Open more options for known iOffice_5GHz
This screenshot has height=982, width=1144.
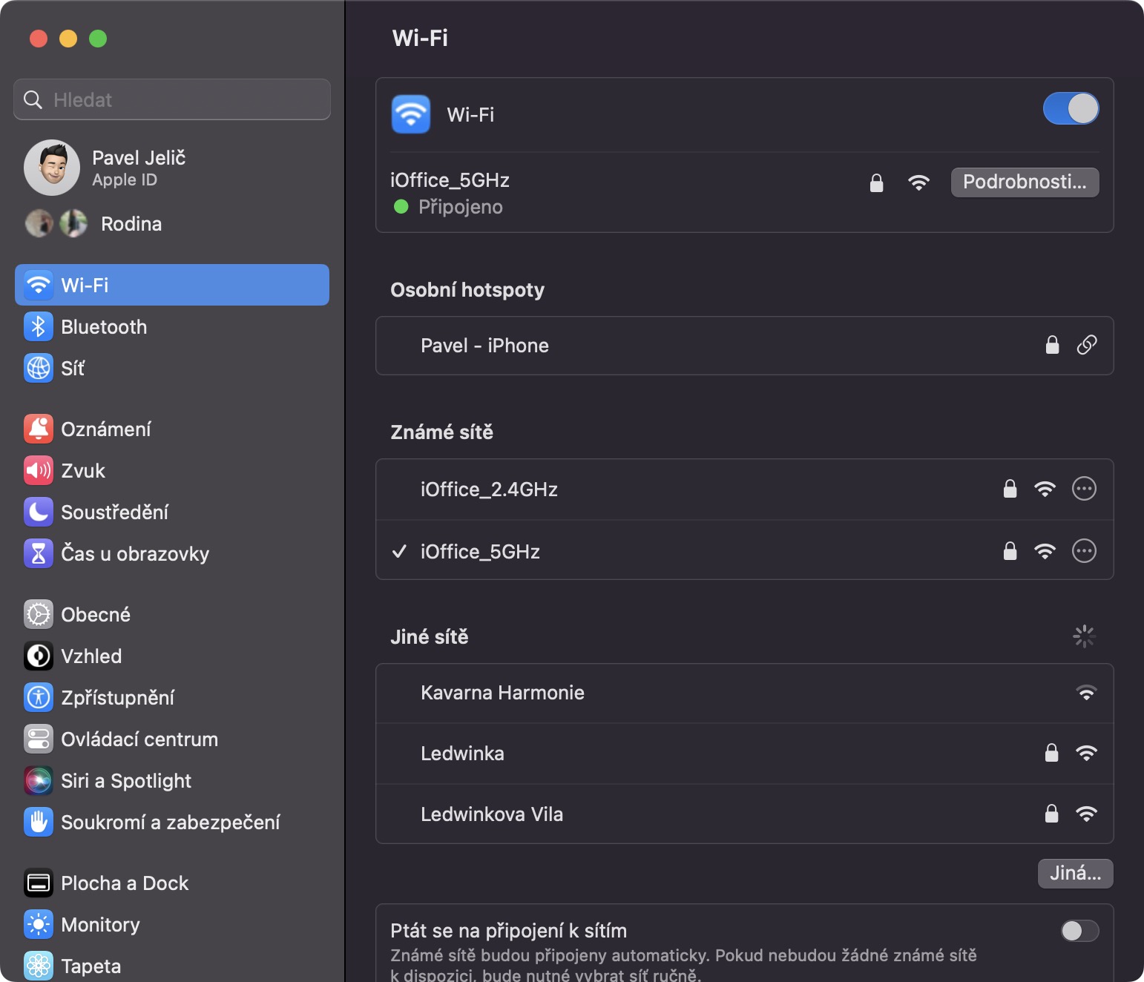click(1084, 551)
